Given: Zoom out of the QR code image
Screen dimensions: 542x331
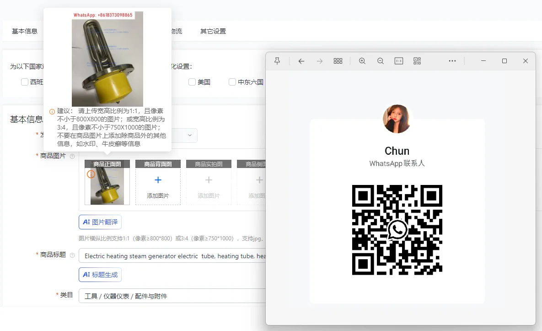Looking at the screenshot, I should (x=380, y=61).
